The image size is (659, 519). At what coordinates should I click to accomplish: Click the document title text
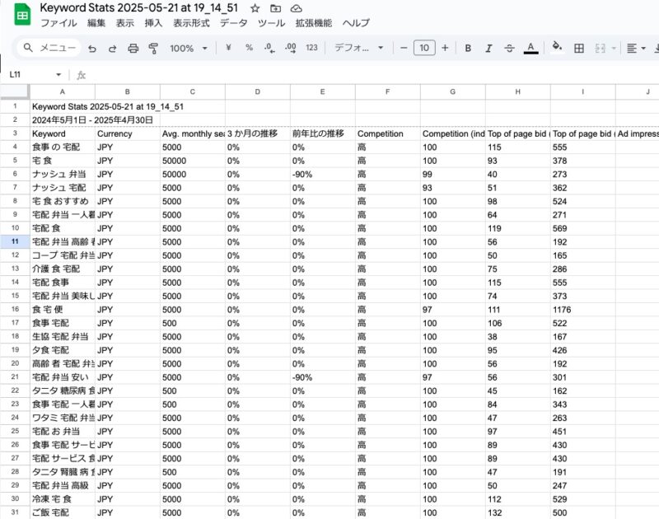tap(139, 8)
